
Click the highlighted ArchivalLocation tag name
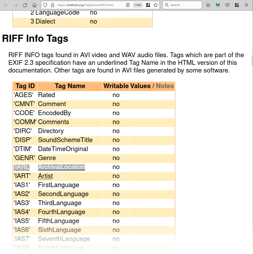tap(62, 167)
